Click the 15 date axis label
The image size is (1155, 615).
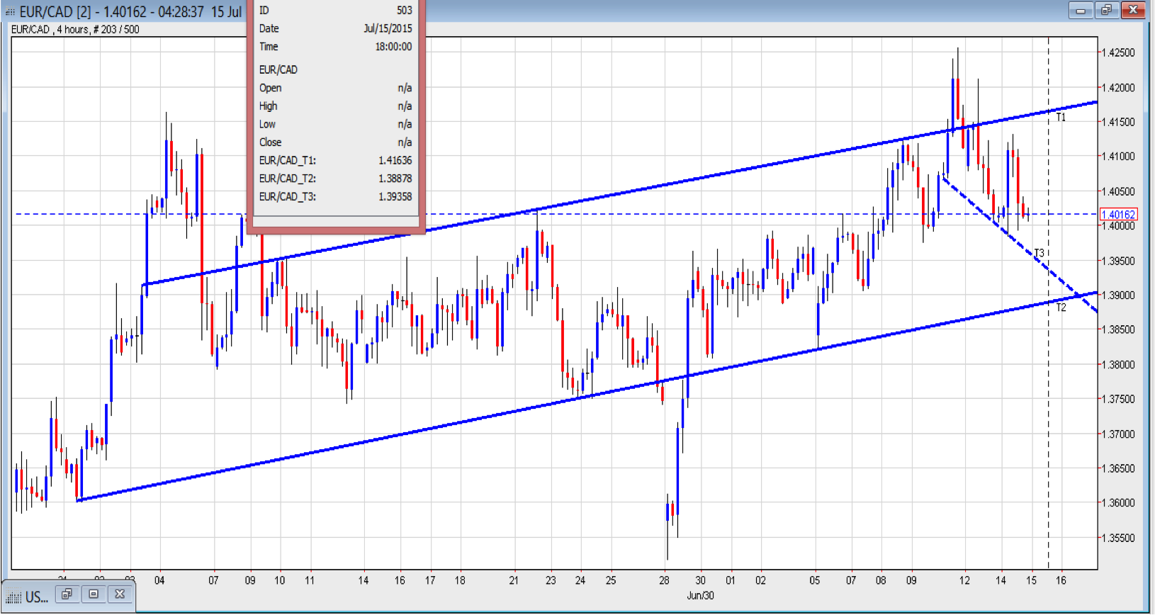(x=1031, y=580)
